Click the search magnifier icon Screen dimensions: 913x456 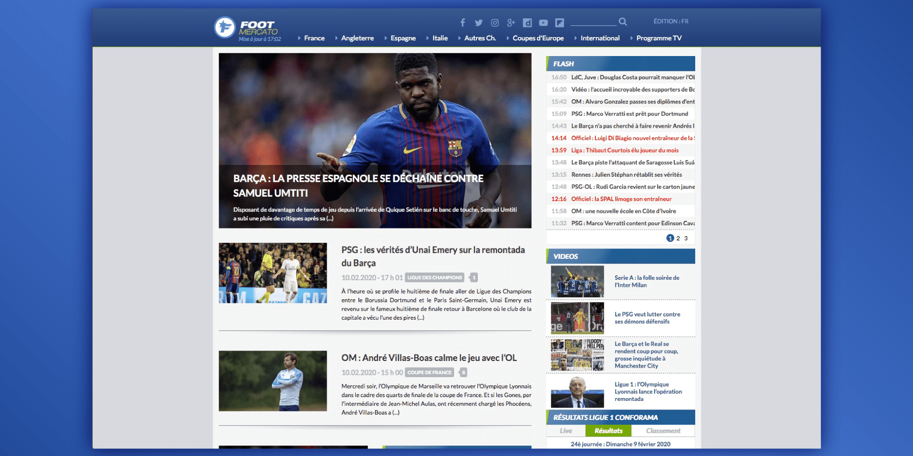(623, 21)
